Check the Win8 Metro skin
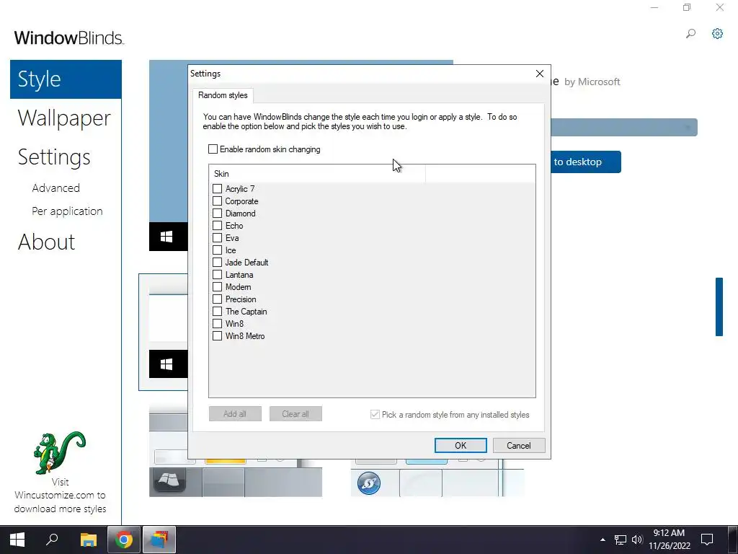738x554 pixels. [x=217, y=336]
